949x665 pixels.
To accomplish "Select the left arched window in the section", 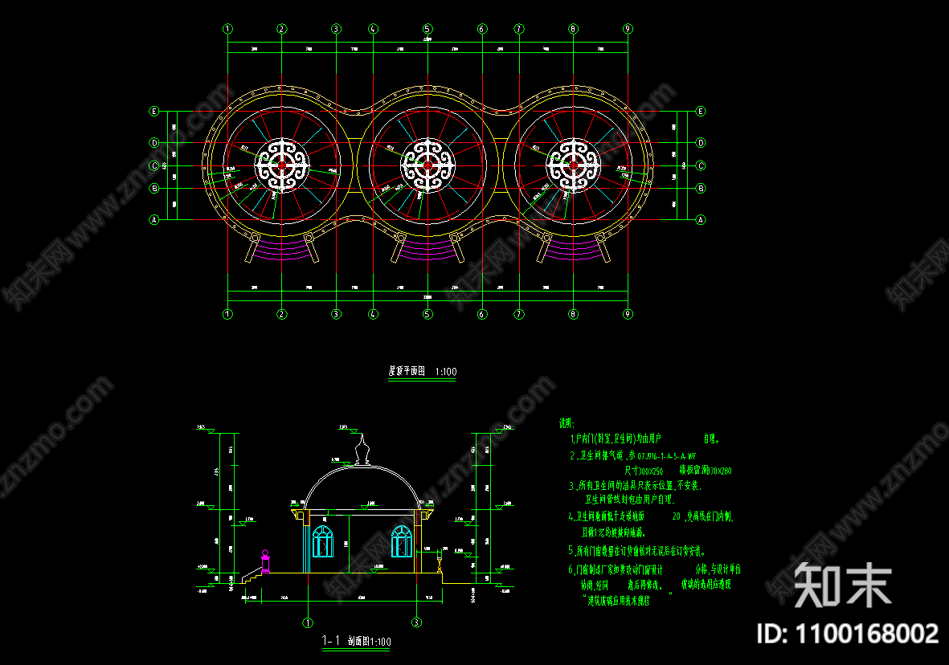I will pos(322,541).
